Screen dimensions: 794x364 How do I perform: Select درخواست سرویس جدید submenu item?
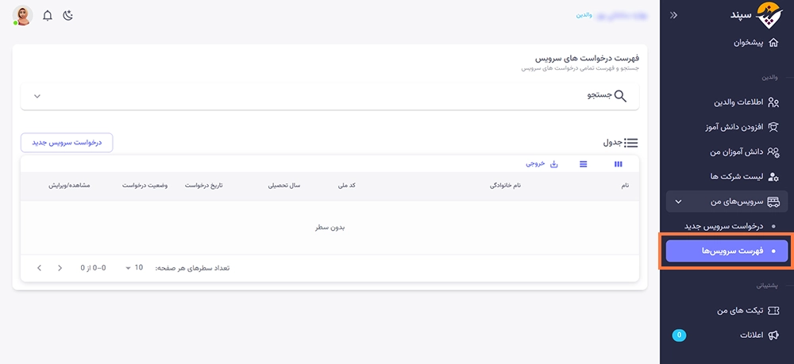(x=724, y=226)
